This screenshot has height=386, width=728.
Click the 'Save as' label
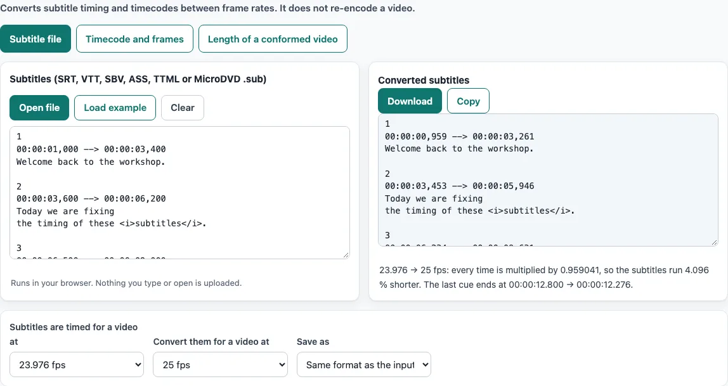pyautogui.click(x=313, y=342)
